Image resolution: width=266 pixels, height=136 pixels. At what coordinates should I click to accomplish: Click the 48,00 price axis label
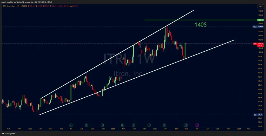261,106
